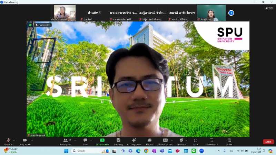
Task: Expand video options arrow beside Stop Video
Action: pyautogui.click(x=32, y=140)
